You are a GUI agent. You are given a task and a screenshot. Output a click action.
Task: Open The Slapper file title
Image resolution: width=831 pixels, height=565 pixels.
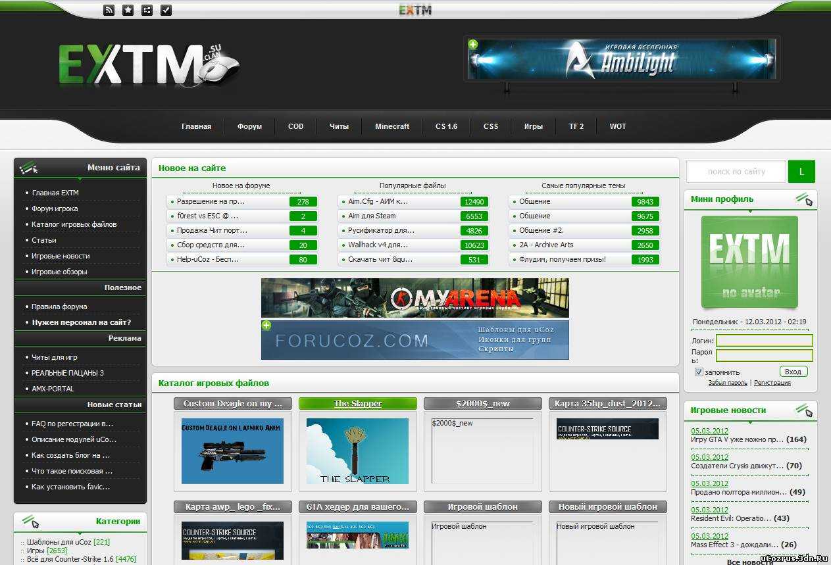pos(357,403)
